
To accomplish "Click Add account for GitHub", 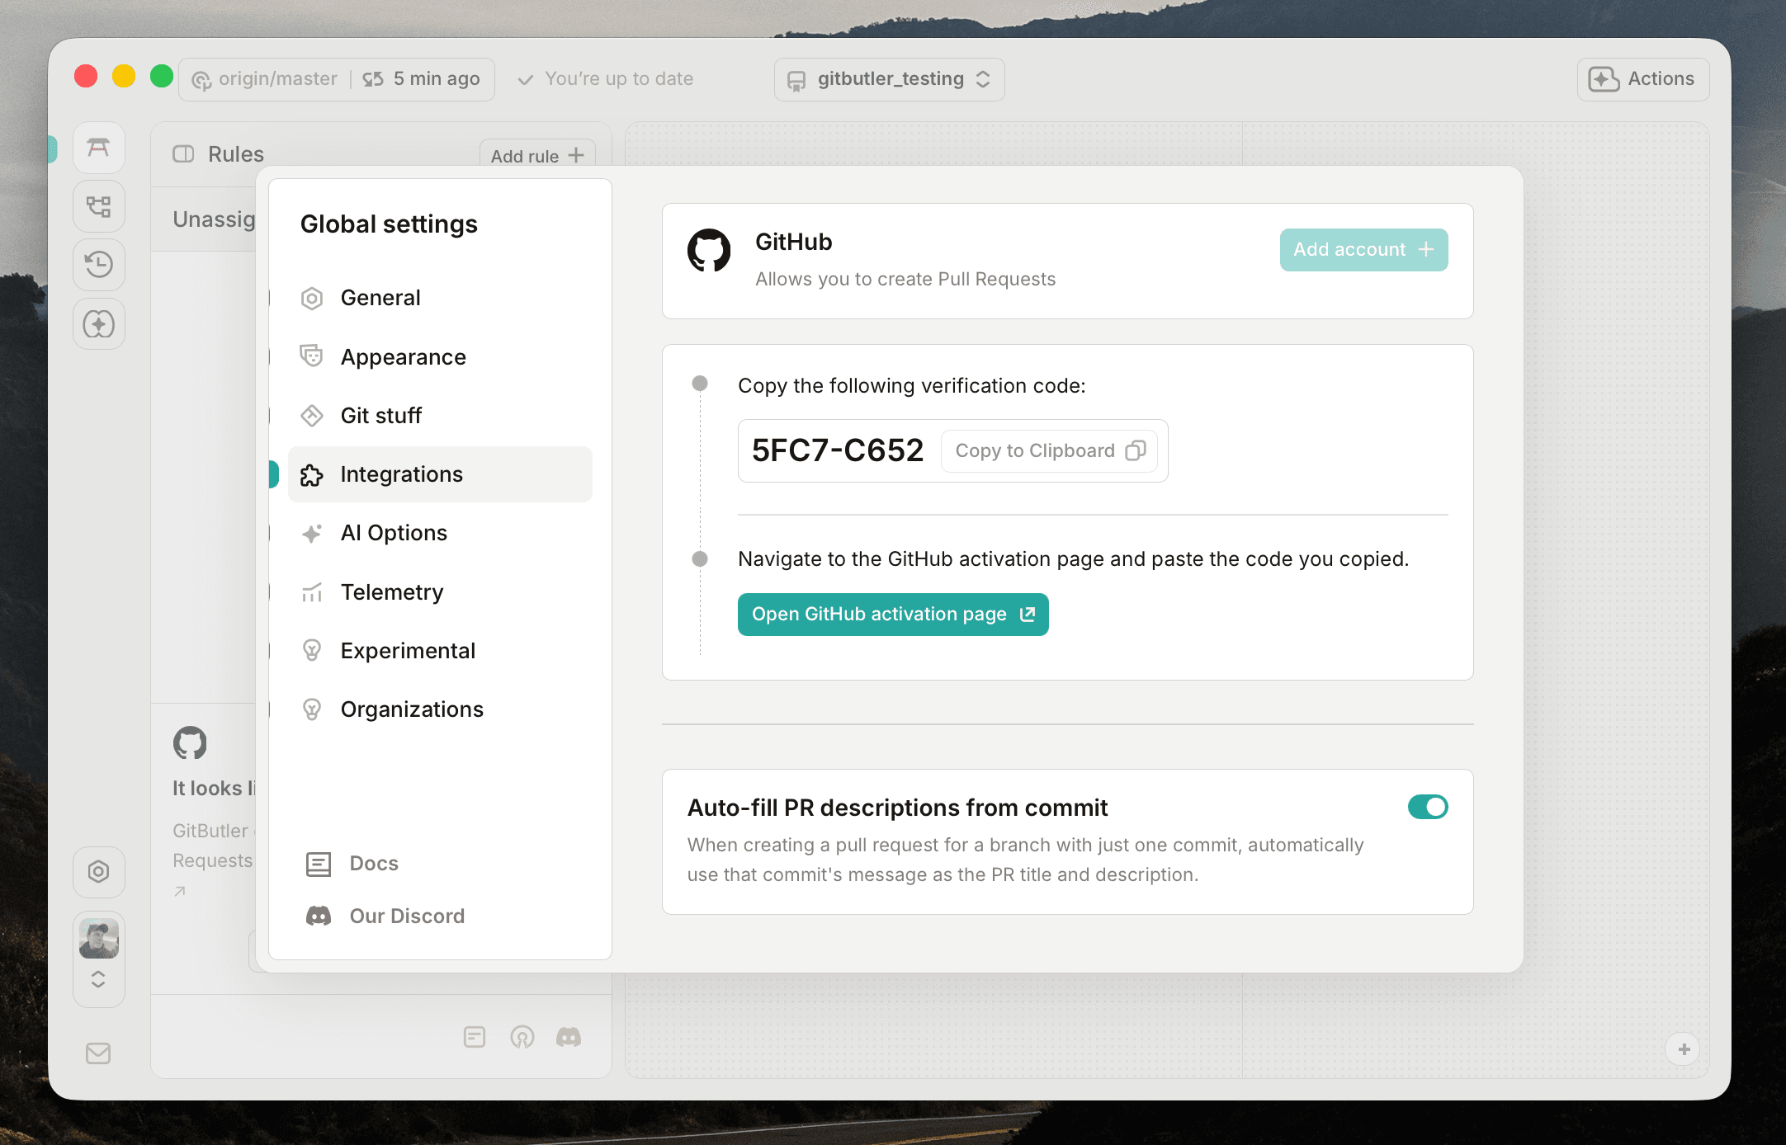I will pos(1363,249).
